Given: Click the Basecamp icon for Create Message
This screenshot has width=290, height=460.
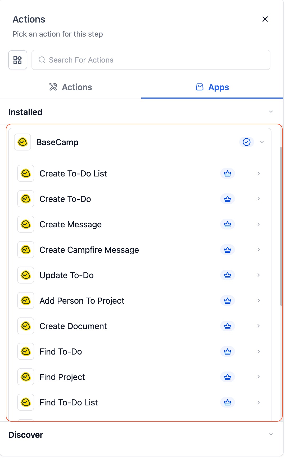Looking at the screenshot, I should (x=26, y=224).
